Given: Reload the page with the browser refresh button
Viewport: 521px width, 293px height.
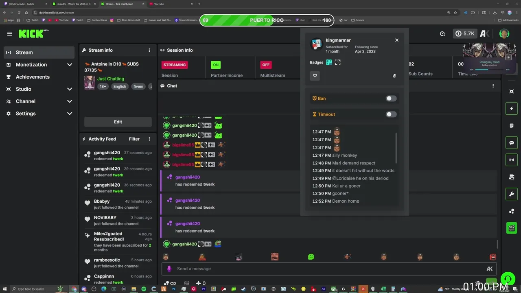Looking at the screenshot, I should (19, 13).
